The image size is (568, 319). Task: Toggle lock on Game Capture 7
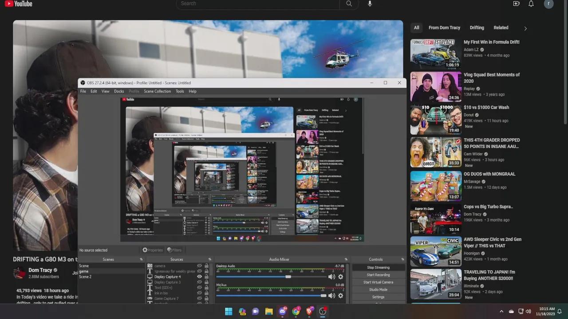click(206, 299)
